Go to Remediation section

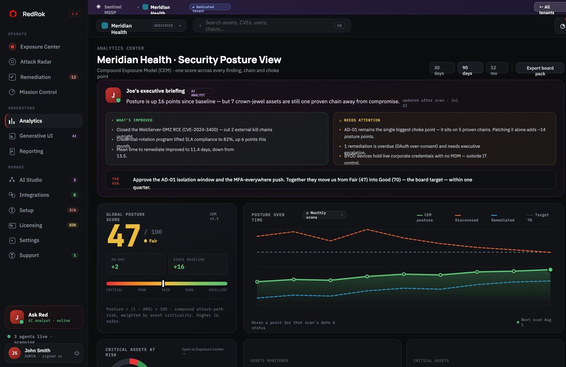coord(44,77)
